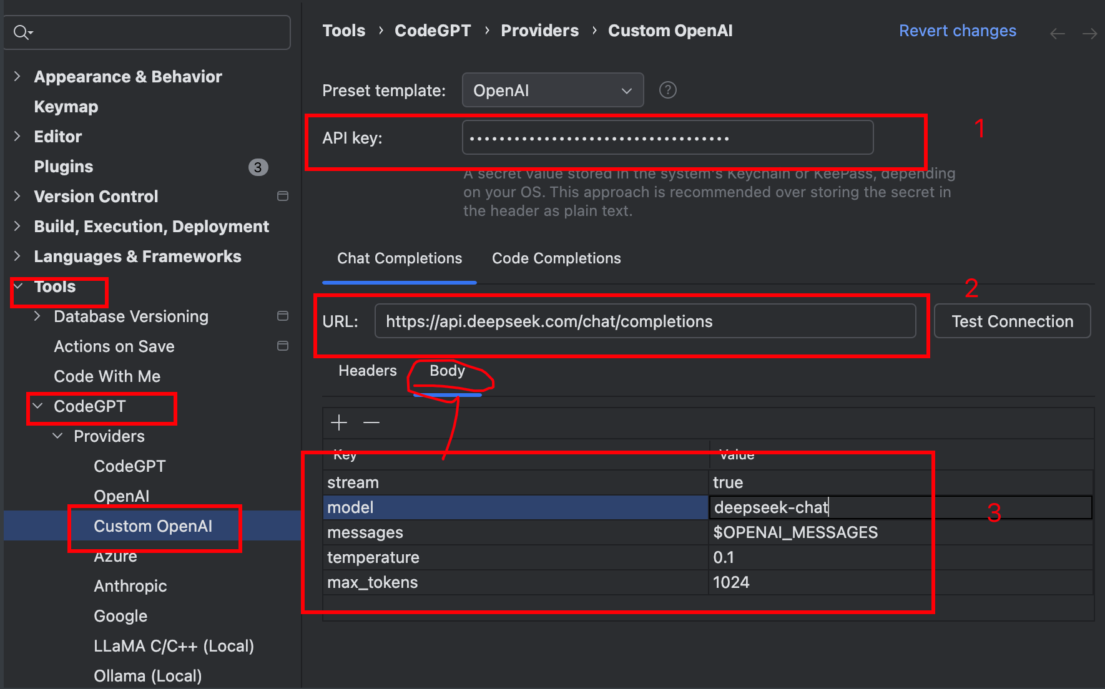Click the project-level icon beside Database Versioning
The width and height of the screenshot is (1105, 689).
point(283,316)
